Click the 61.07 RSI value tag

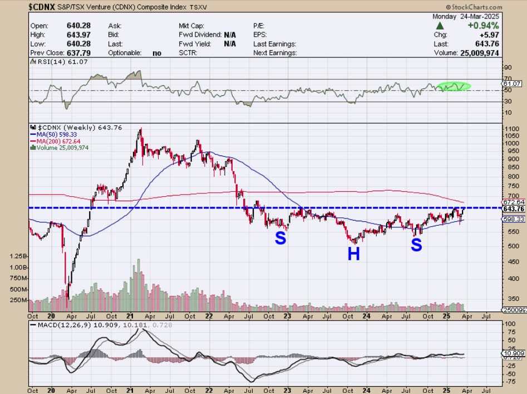tap(513, 84)
